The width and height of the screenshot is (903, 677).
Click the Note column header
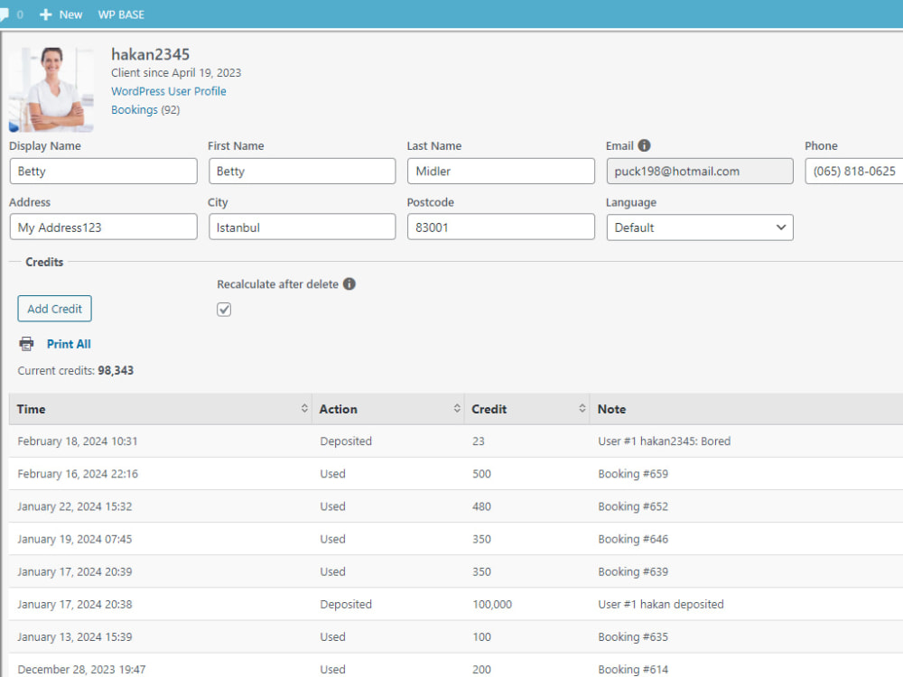click(611, 409)
